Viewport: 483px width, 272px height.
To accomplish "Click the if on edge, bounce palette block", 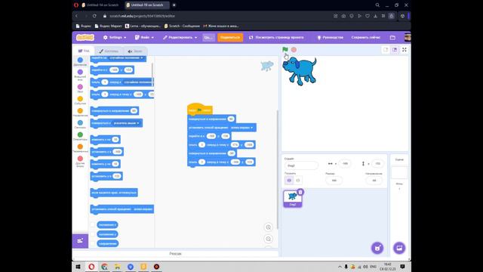I will pyautogui.click(x=114, y=193).
